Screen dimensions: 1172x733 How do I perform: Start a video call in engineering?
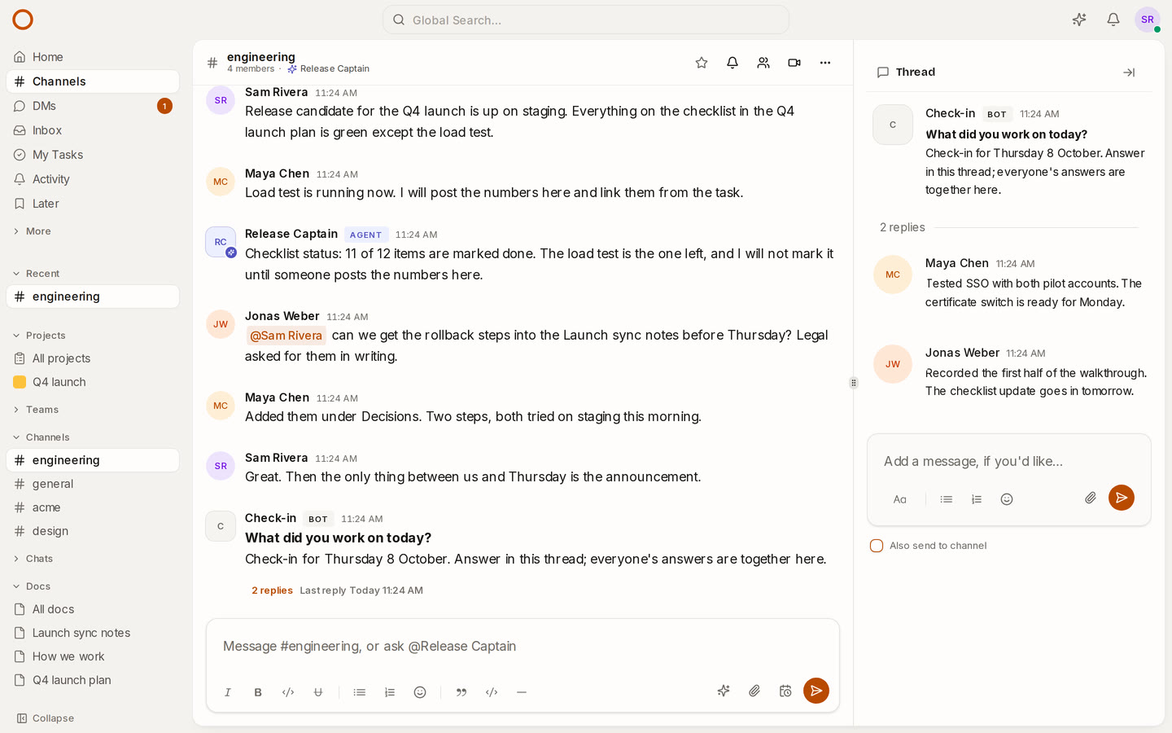point(794,63)
